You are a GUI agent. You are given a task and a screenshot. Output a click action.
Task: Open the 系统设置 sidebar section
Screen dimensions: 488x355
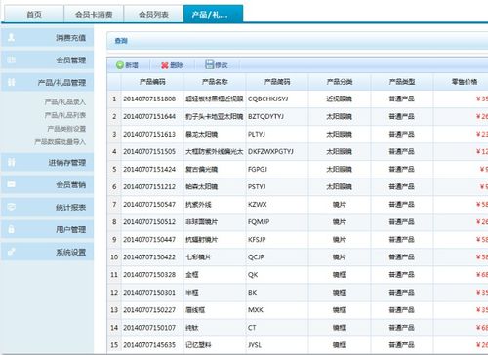(x=47, y=252)
